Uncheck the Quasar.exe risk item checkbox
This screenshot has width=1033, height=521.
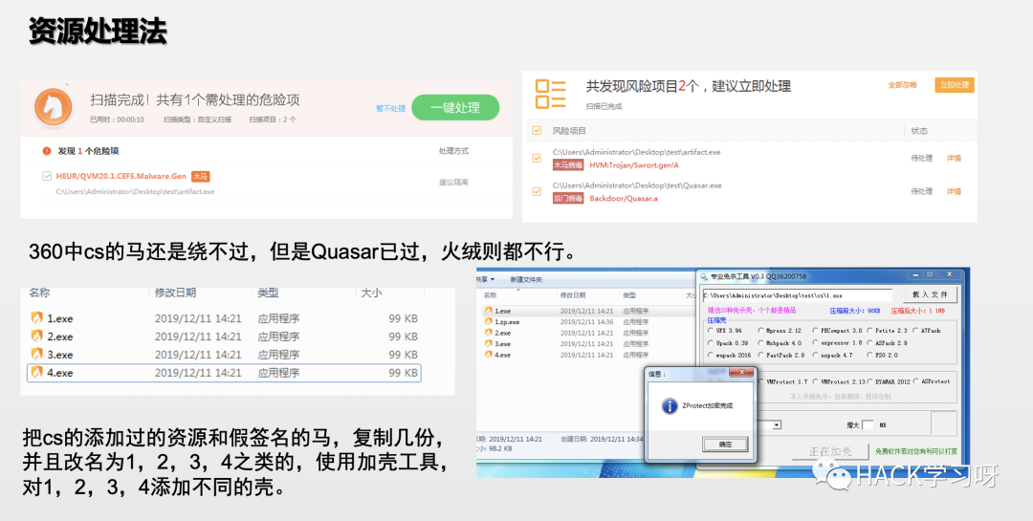pos(537,191)
